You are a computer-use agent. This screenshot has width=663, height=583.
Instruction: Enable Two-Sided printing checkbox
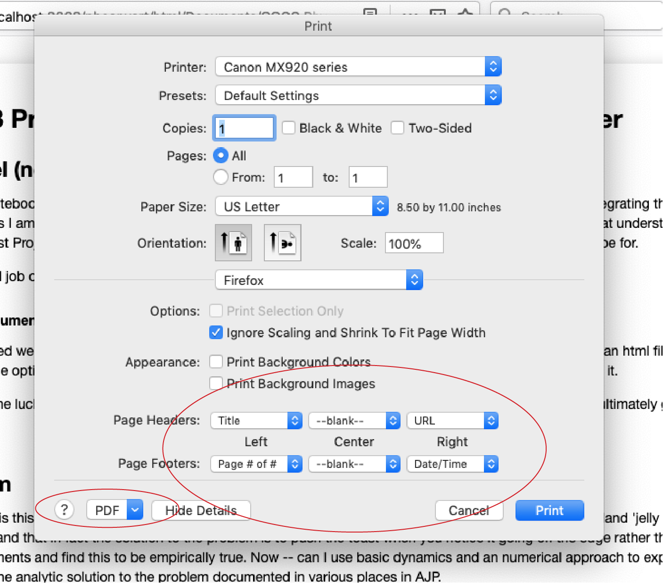click(x=397, y=128)
